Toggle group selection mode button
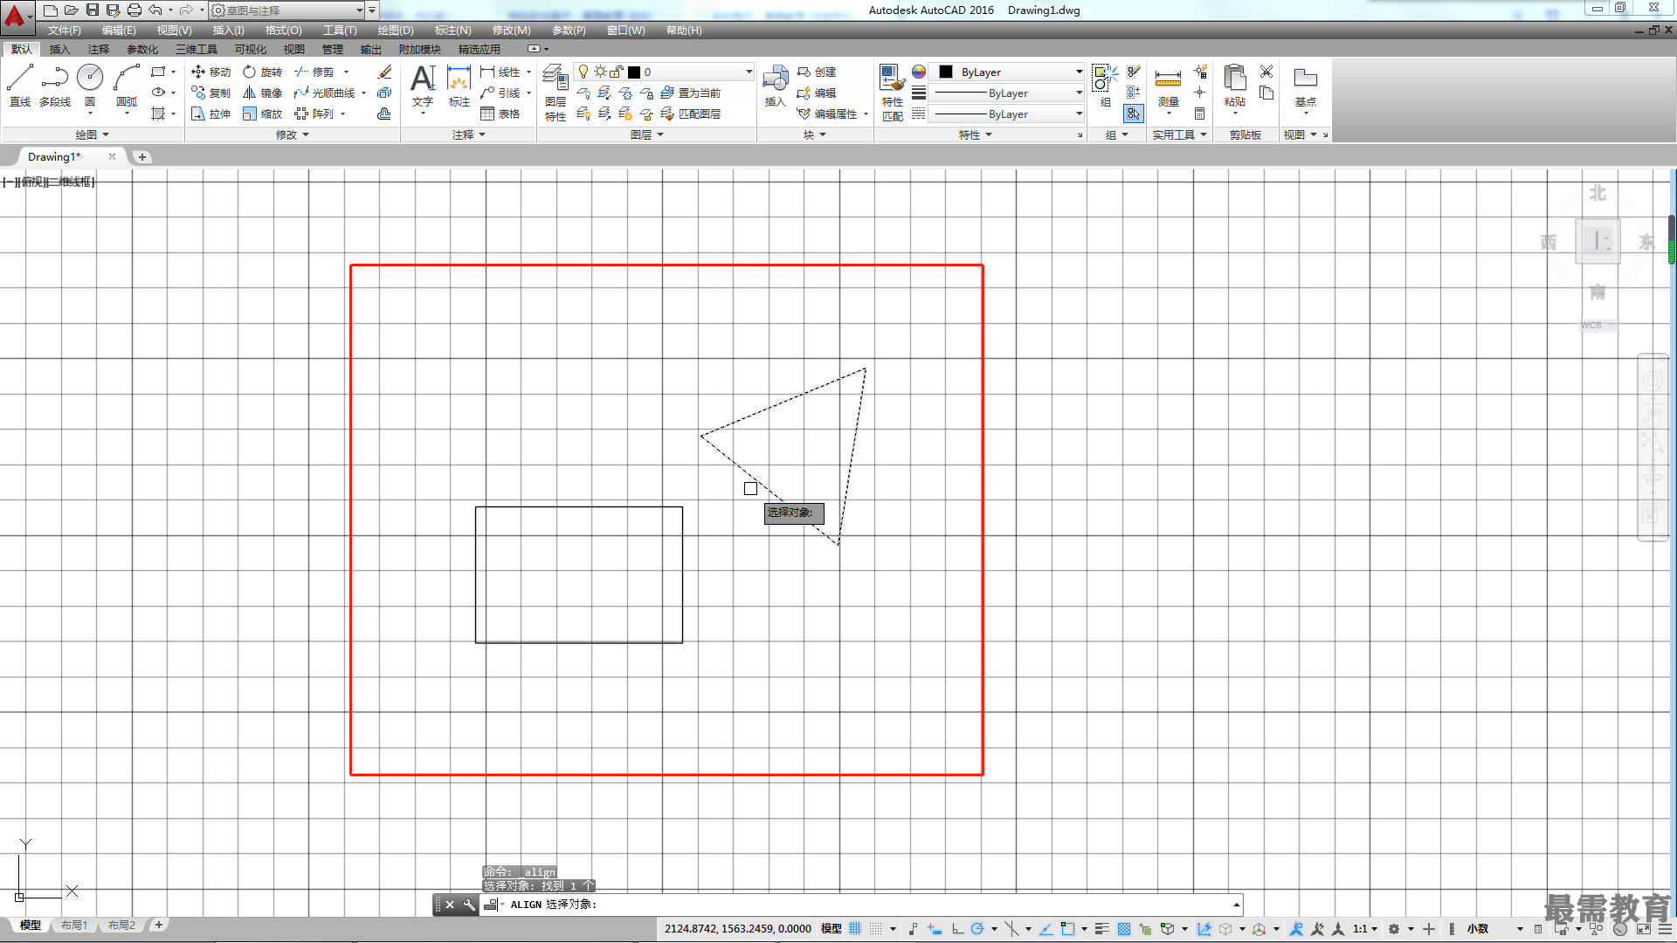The height and width of the screenshot is (943, 1677). 1133,114
